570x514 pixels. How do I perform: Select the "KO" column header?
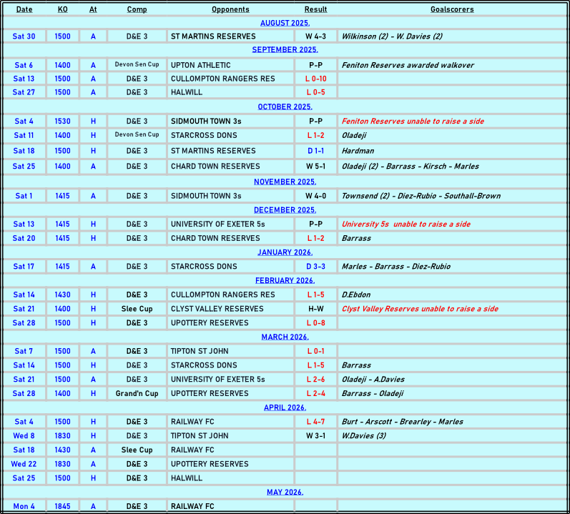[63, 9]
